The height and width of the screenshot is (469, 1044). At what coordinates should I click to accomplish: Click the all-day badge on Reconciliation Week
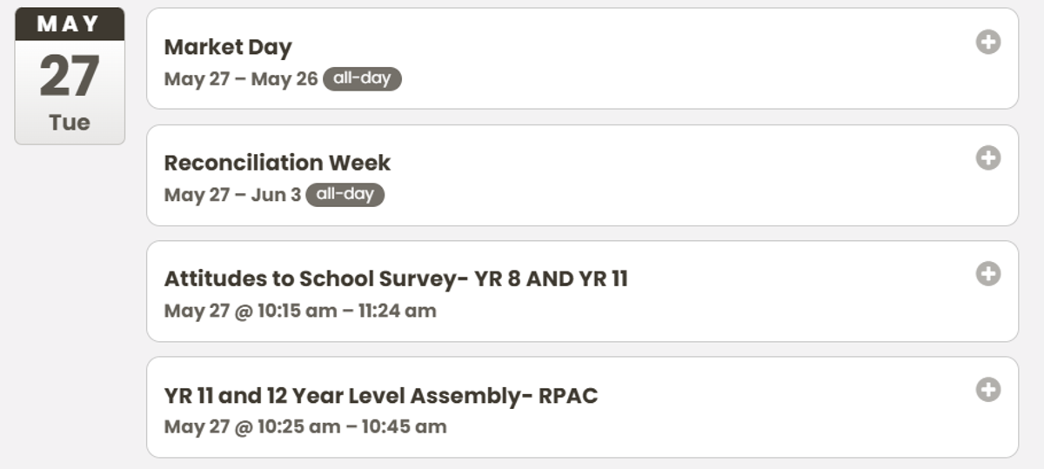click(345, 194)
